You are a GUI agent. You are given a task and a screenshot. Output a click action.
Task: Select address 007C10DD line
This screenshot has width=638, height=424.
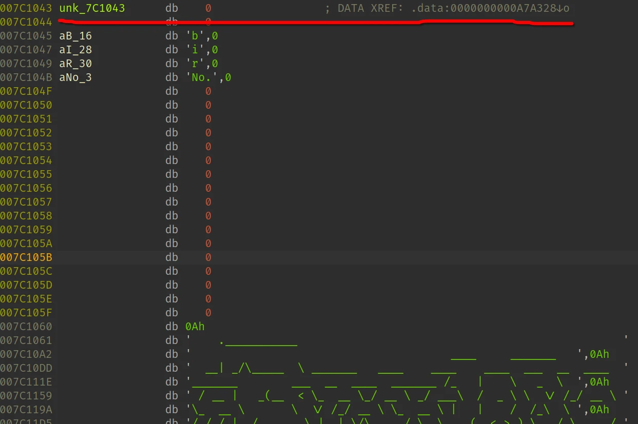(26, 368)
